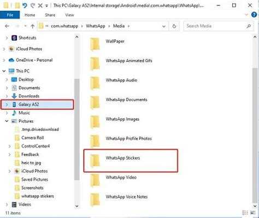Select the WhatsApp Images folder icon

coord(95,122)
